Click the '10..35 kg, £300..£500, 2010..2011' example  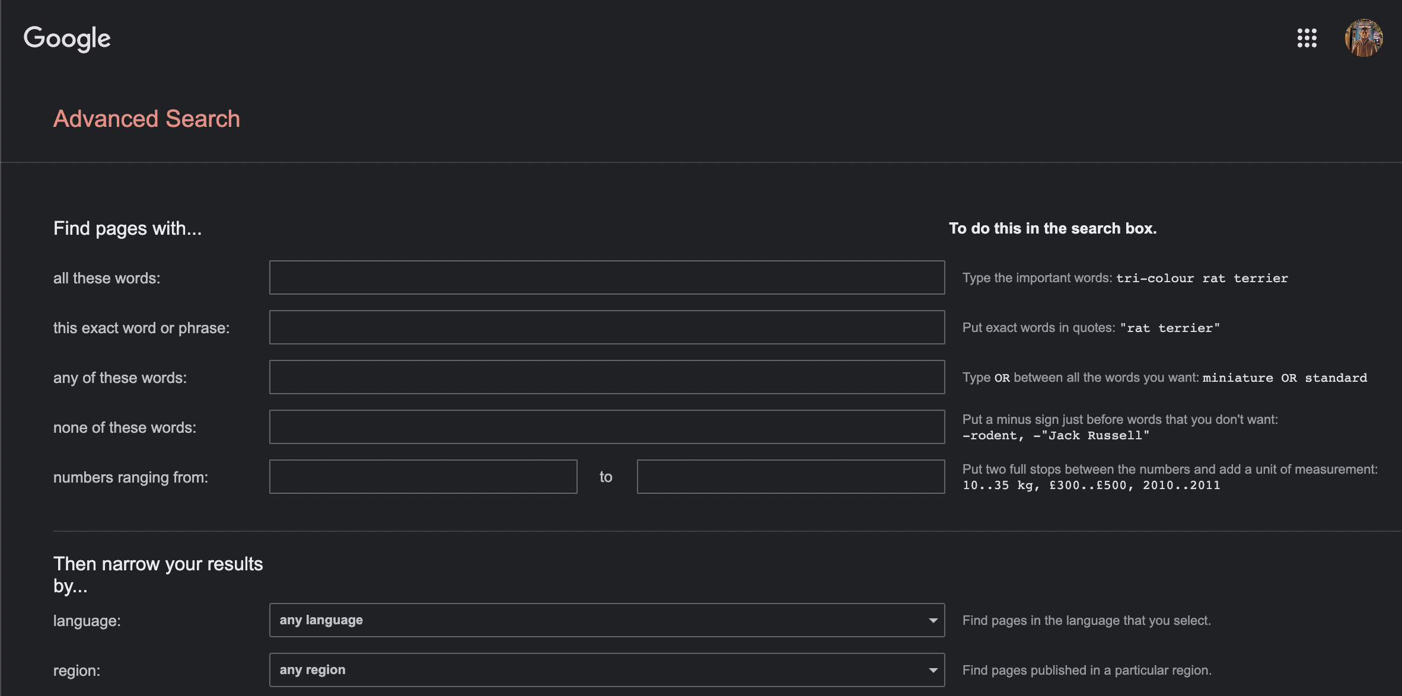point(1091,485)
